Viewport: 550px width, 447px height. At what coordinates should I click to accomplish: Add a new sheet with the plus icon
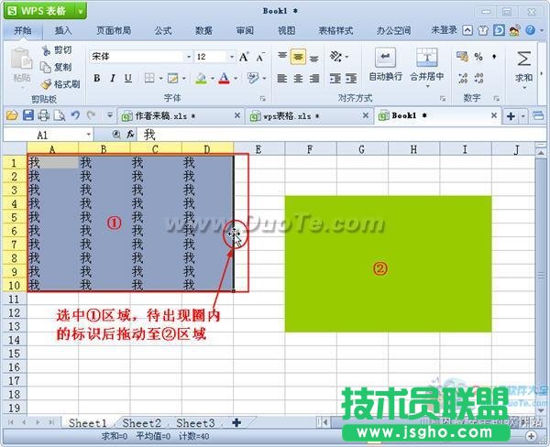click(236, 423)
